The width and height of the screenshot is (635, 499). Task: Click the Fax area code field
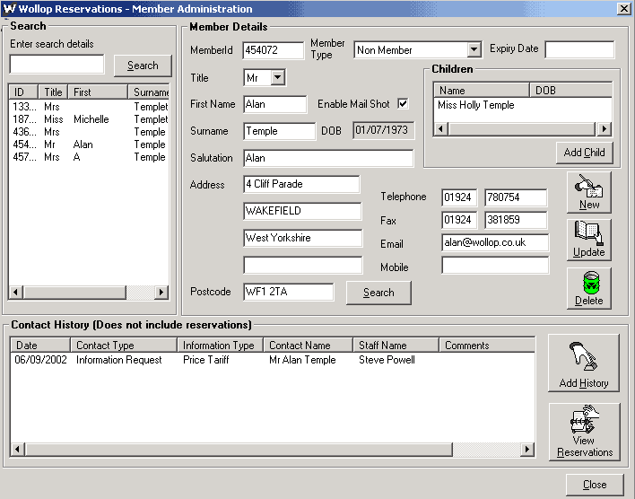459,220
